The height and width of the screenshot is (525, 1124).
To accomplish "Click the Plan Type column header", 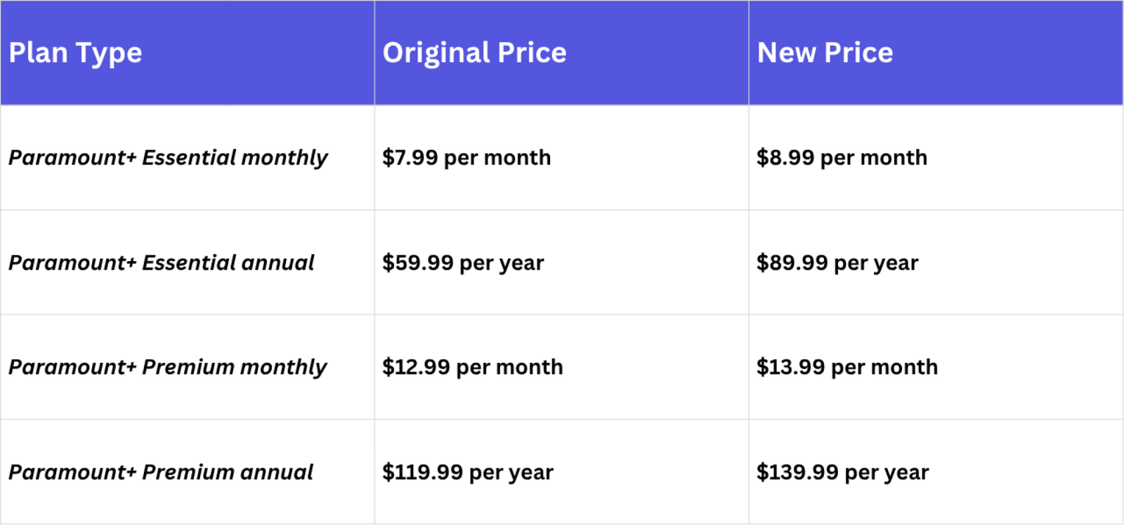I will point(75,53).
